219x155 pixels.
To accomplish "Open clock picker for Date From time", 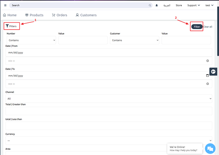I will pos(208,61).
